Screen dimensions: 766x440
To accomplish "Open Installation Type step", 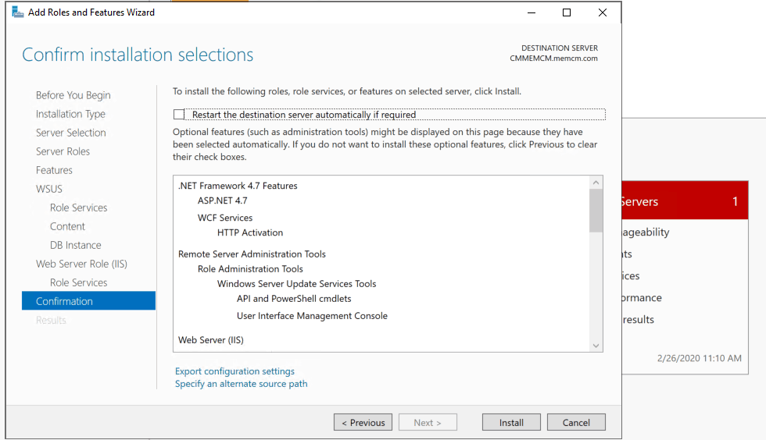I will pos(70,114).
